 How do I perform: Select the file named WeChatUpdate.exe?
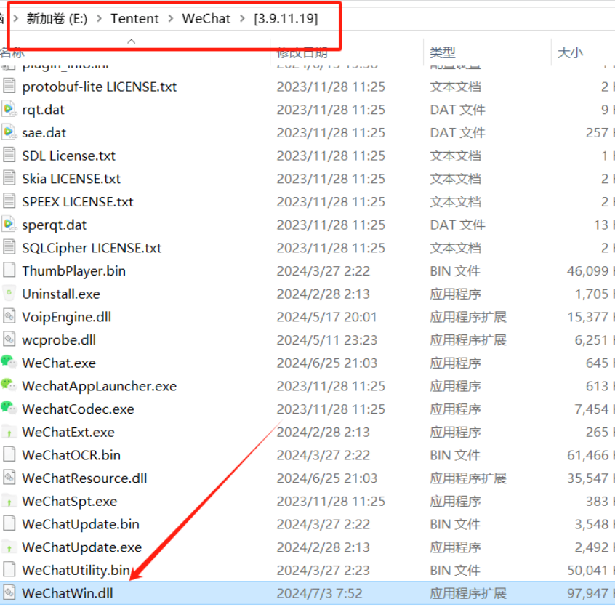(82, 547)
